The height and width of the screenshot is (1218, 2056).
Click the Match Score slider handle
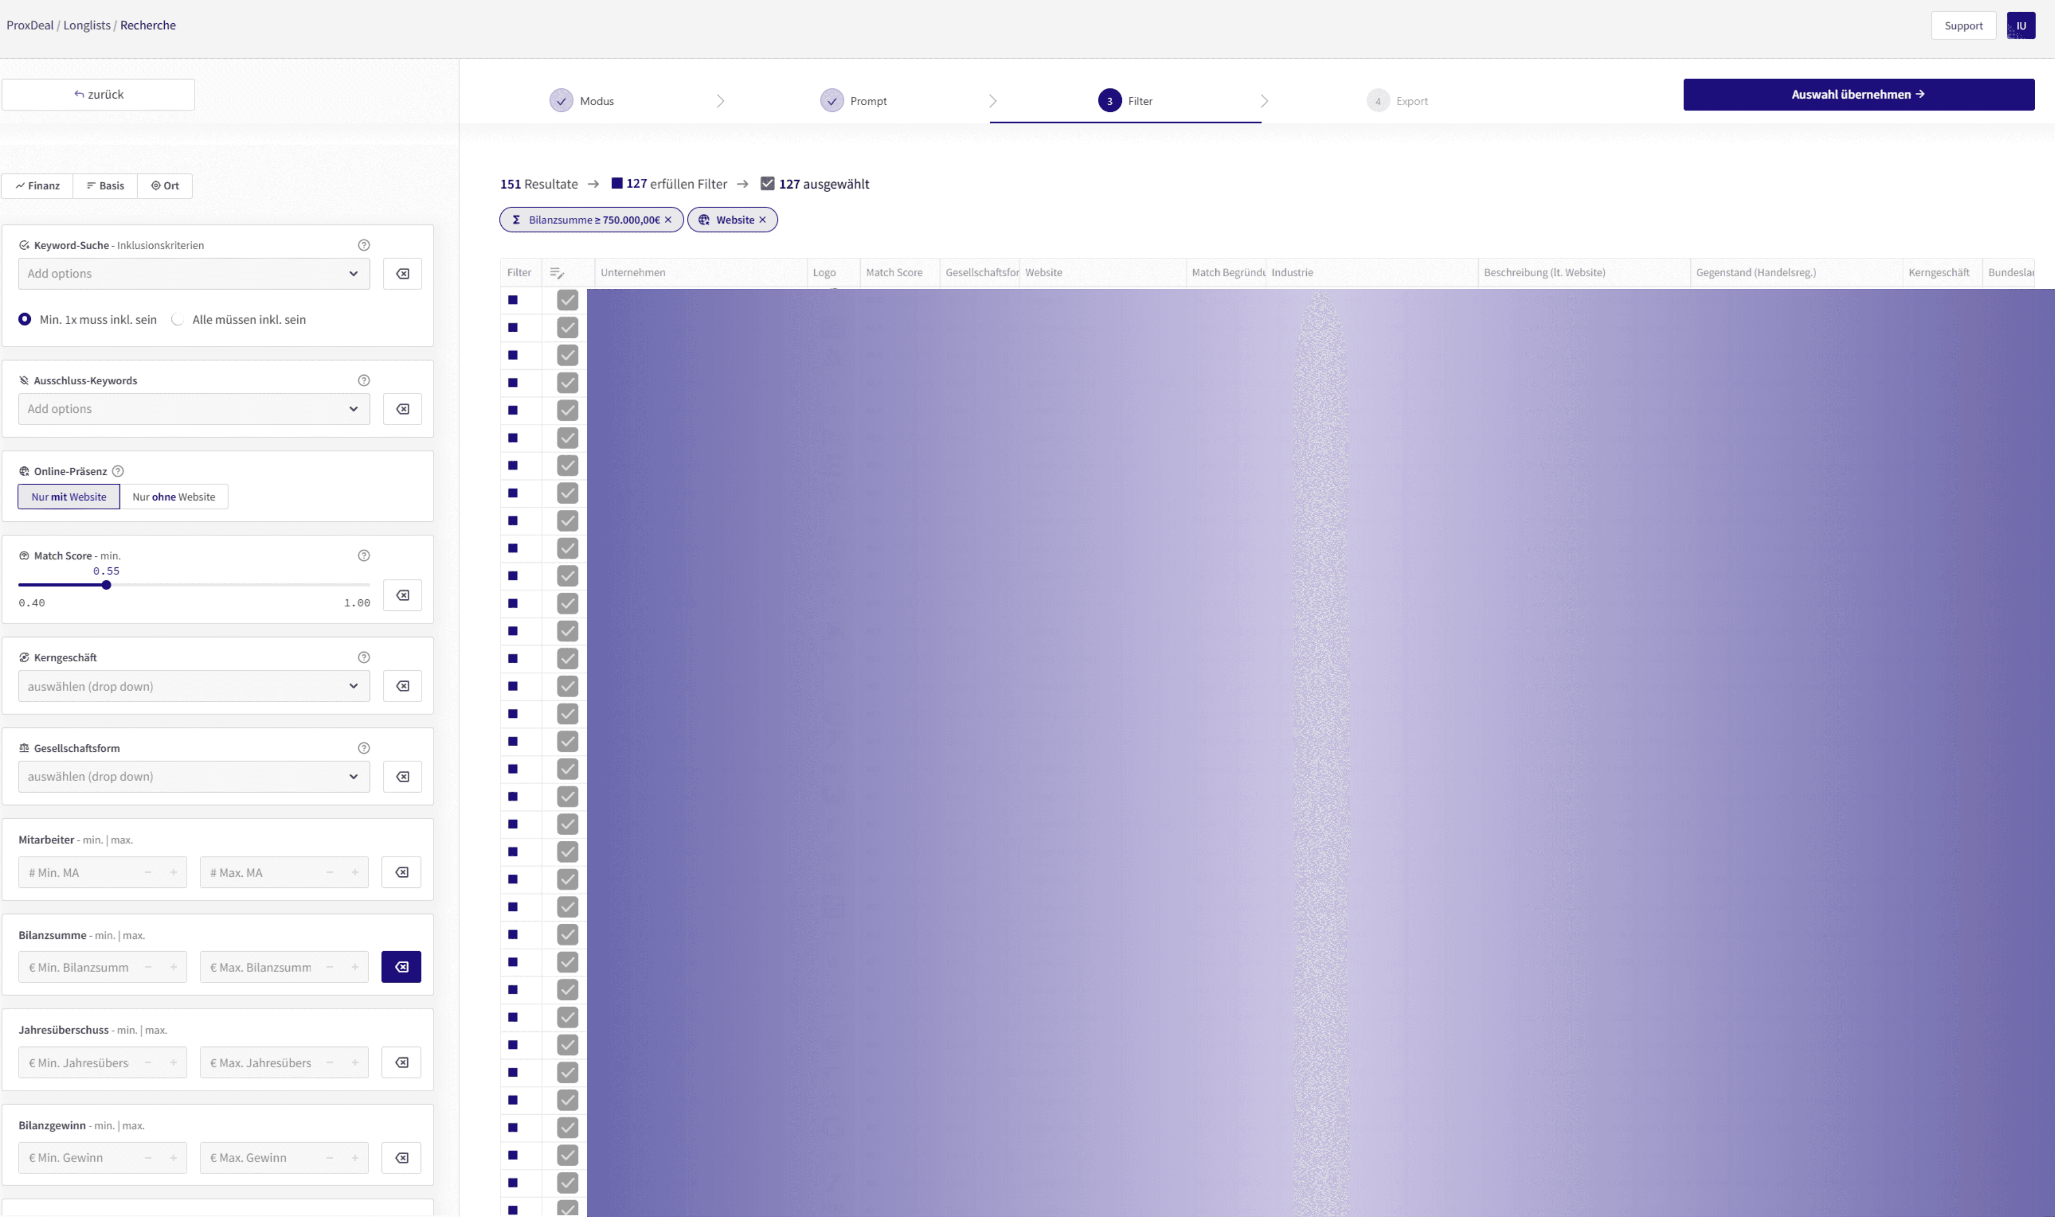point(106,585)
